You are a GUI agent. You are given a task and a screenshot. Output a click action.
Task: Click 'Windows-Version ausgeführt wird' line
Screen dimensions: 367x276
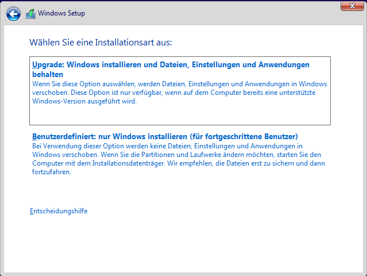[x=85, y=101]
